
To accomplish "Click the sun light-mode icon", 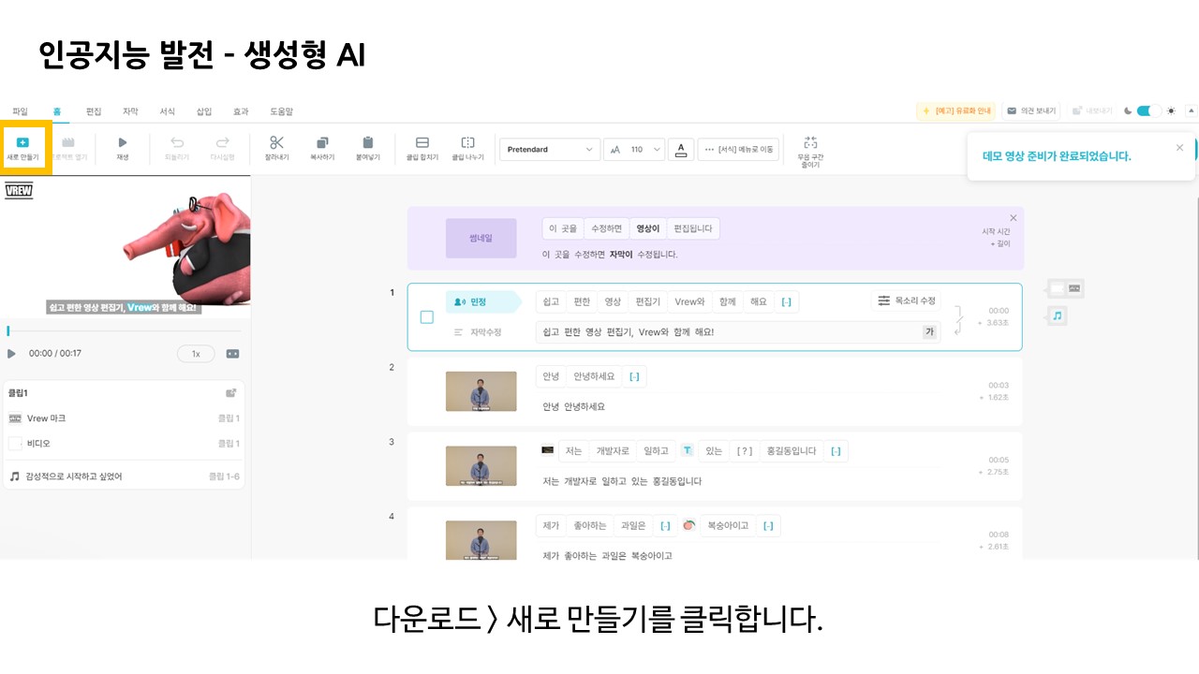I will 1171,110.
